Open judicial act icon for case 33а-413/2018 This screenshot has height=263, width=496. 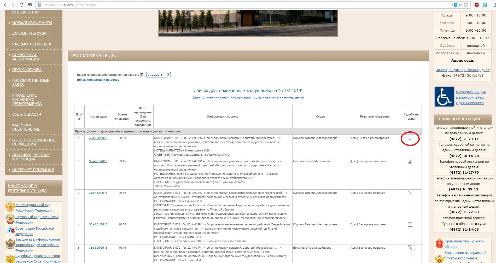click(410, 193)
